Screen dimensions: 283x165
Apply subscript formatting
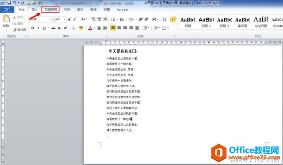[59, 28]
